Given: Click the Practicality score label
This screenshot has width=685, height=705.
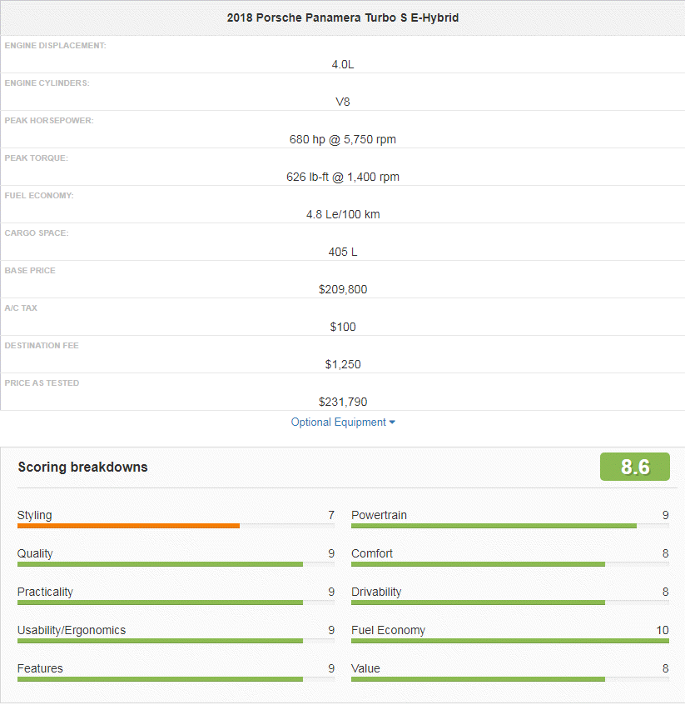Looking at the screenshot, I should (x=45, y=592).
